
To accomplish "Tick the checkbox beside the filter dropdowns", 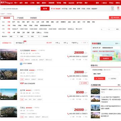I will coord(42,36).
